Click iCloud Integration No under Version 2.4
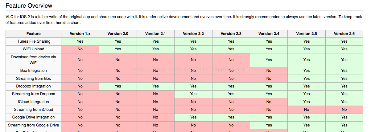Screen dimensions: 371x132 (269, 102)
